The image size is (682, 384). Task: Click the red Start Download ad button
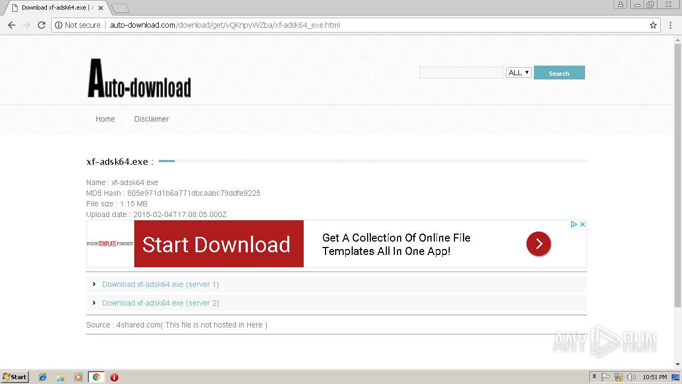[x=219, y=244]
